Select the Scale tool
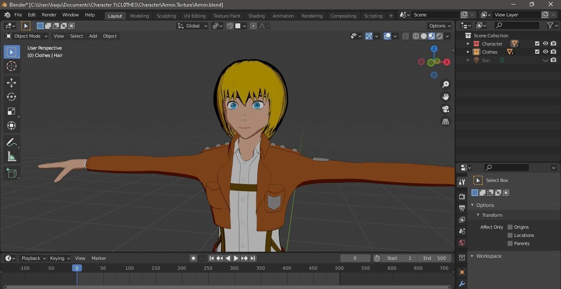 pyautogui.click(x=11, y=111)
